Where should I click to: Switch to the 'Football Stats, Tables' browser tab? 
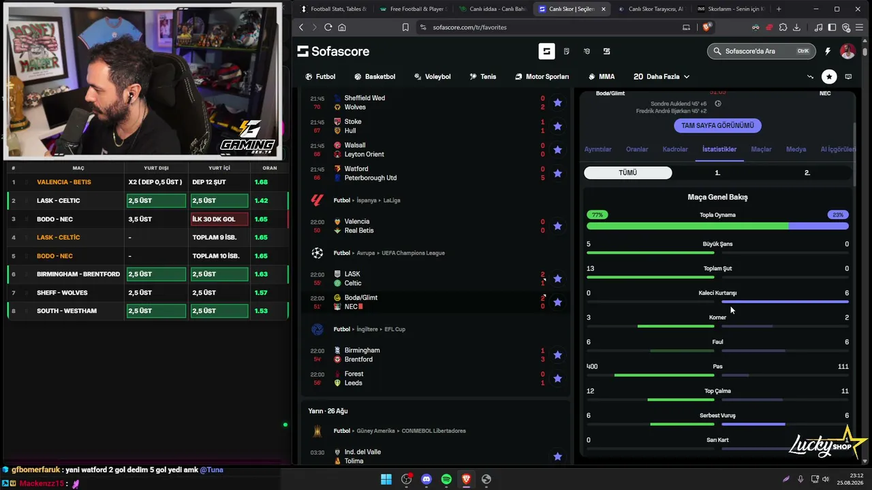coord(334,9)
